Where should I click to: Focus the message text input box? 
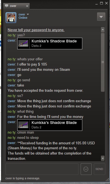42,169
